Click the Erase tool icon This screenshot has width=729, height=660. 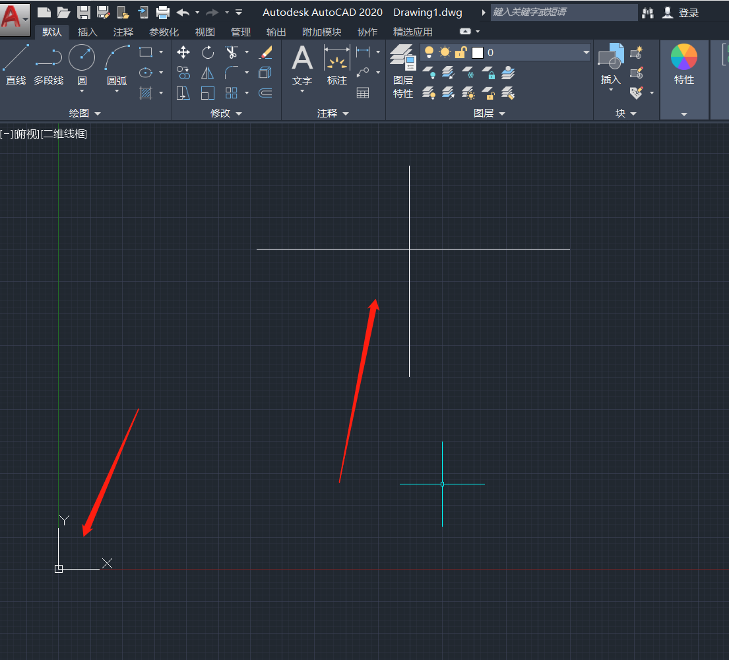coord(265,52)
